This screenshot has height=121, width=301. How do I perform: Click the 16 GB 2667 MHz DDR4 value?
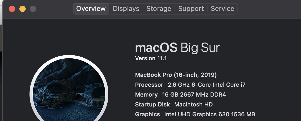tap(194, 95)
